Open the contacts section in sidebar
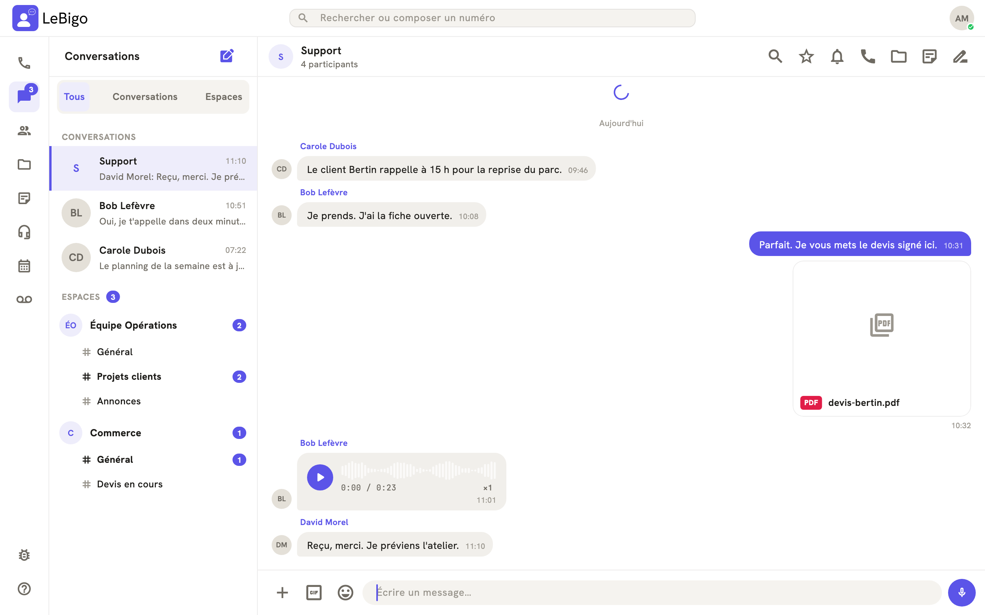This screenshot has height=615, width=985. [x=24, y=131]
